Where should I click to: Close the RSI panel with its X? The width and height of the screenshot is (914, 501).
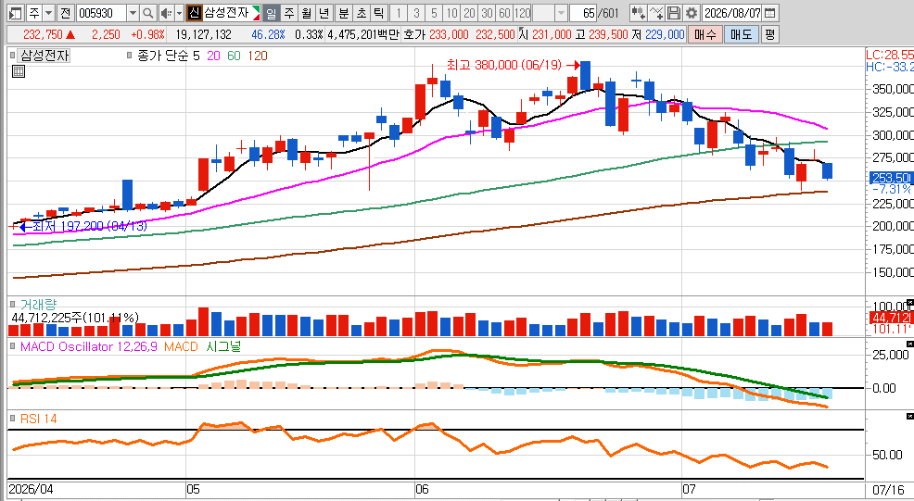(910, 417)
